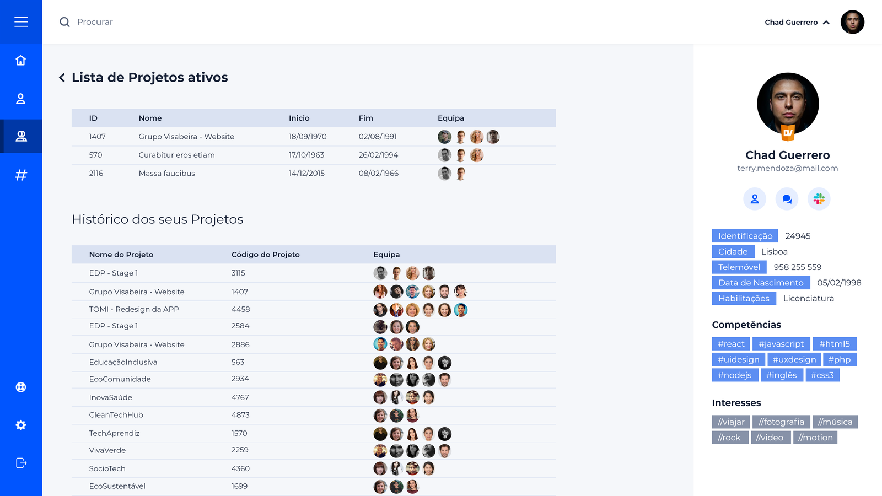Expand the Chad Guerrero user menu chevron
The width and height of the screenshot is (882, 496).
[826, 23]
